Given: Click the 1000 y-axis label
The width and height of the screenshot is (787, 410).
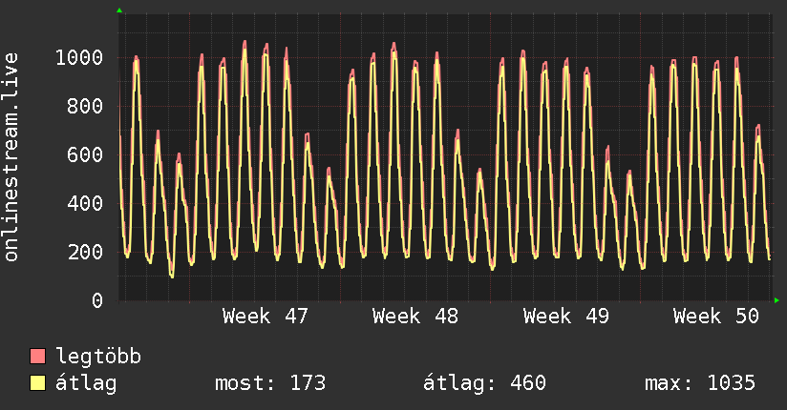Looking at the screenshot, I should pos(79,57).
